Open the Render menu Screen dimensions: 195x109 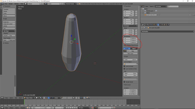11,4
